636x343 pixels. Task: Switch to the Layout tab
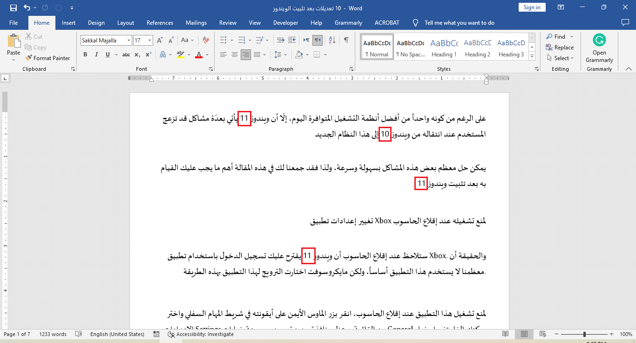pos(125,23)
